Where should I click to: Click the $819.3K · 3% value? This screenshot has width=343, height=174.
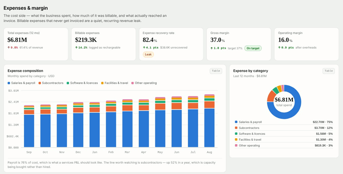[324, 146]
